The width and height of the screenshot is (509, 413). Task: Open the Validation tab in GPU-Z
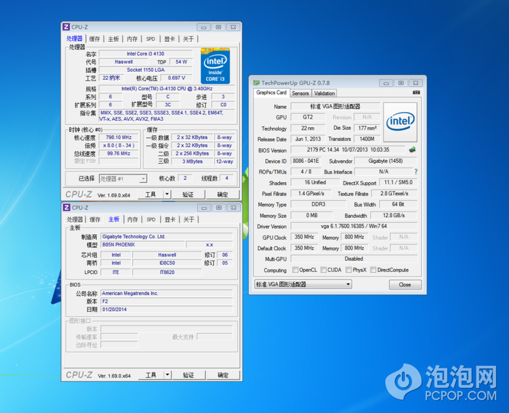click(324, 94)
